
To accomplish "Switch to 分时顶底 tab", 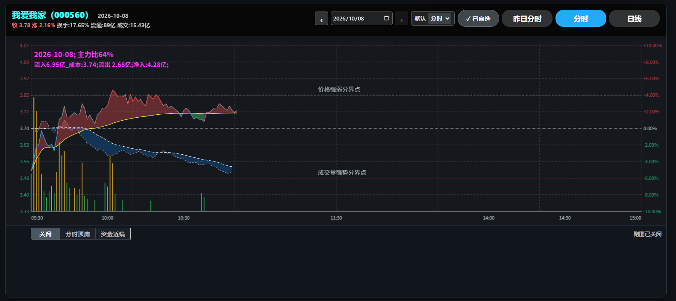I will click(78, 234).
